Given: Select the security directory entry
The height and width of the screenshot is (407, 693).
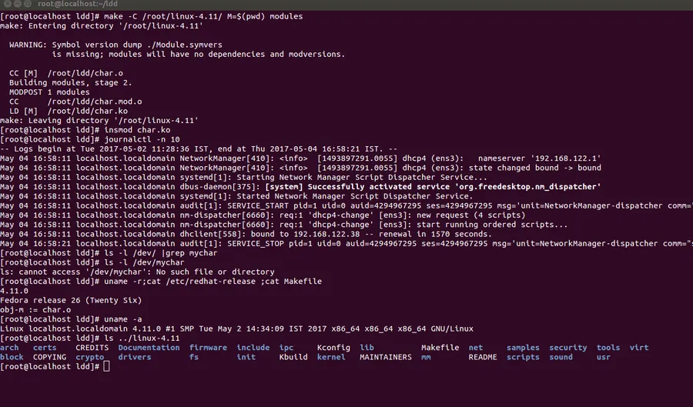Looking at the screenshot, I should (568, 348).
